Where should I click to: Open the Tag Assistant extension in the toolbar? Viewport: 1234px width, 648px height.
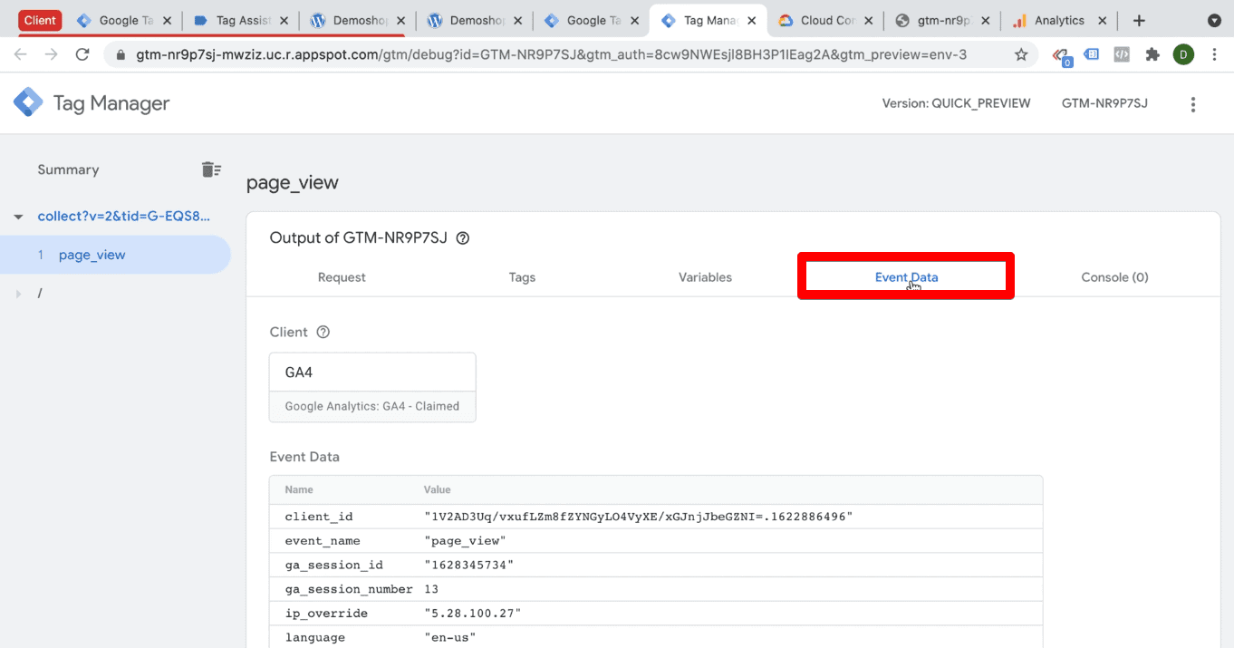(1060, 54)
